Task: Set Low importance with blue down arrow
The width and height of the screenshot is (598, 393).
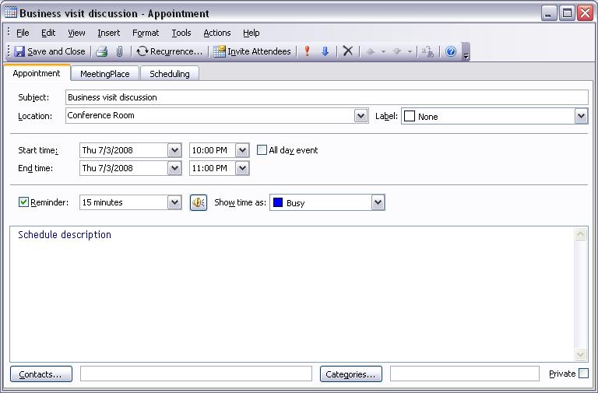Action: pos(325,51)
